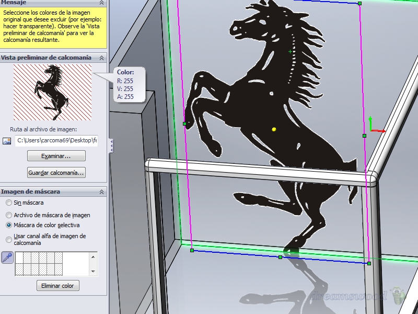The height and width of the screenshot is (314, 418).
Task: Collapse the Mensaje section
Action: click(101, 3)
